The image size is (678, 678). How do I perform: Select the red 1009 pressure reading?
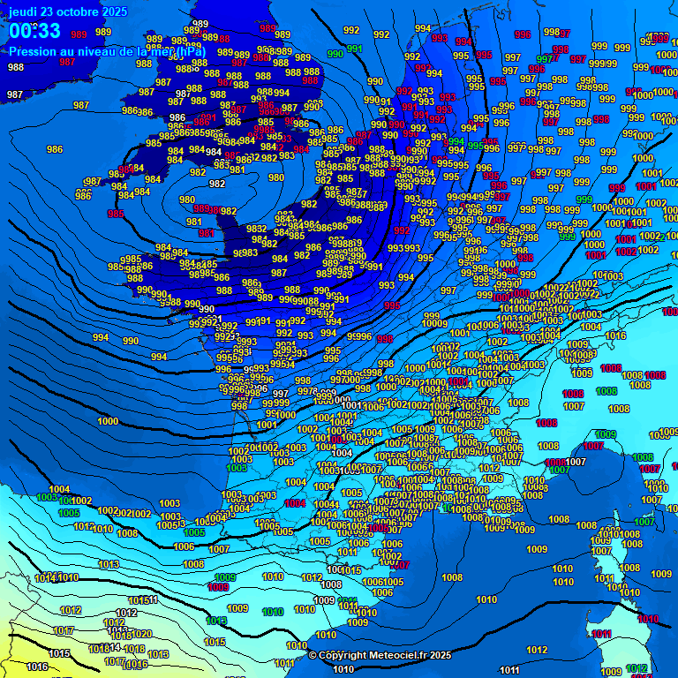coord(218,587)
